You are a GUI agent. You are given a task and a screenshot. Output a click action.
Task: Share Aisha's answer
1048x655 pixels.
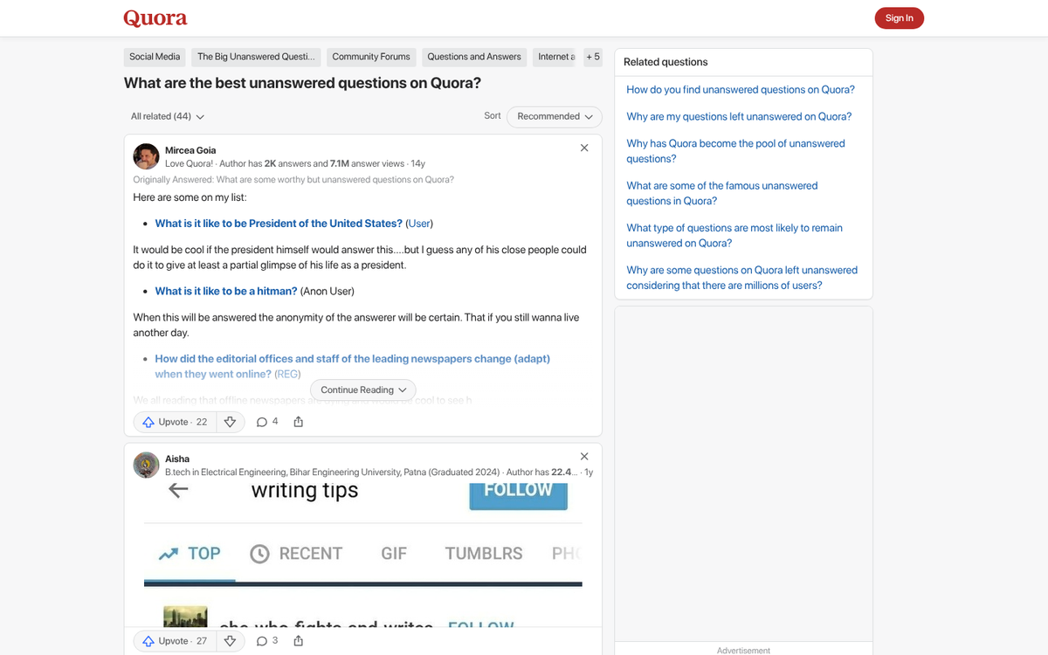point(298,640)
